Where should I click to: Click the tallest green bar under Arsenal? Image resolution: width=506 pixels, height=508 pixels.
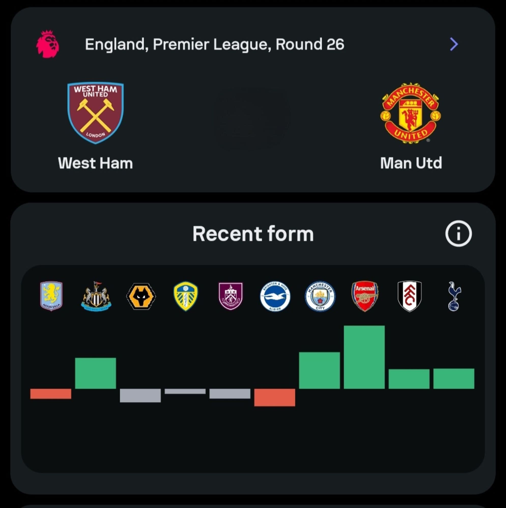[364, 357]
